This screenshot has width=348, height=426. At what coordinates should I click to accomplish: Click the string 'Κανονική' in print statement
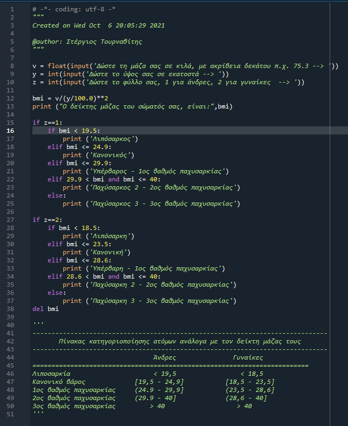tap(103, 252)
